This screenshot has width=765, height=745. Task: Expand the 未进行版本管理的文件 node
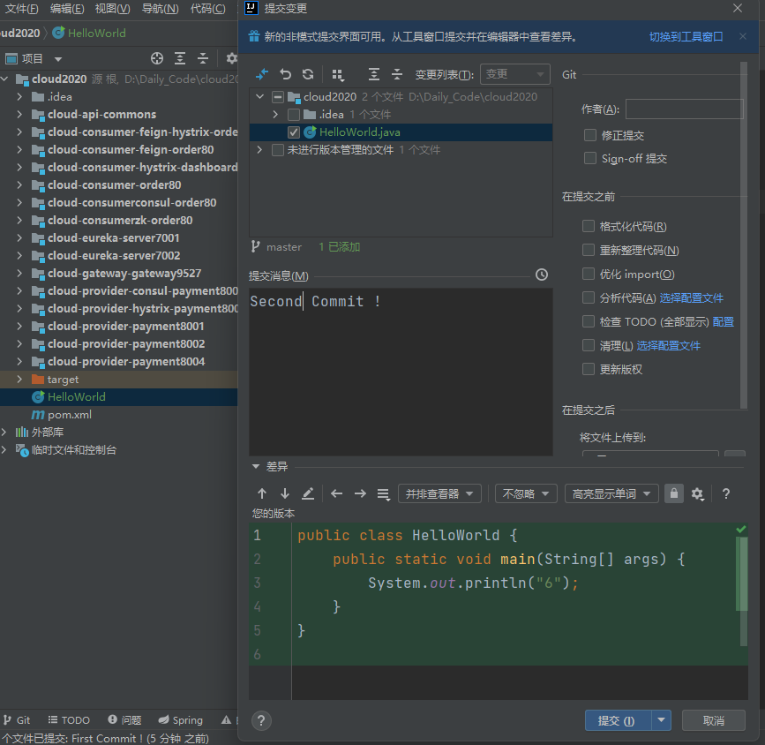[259, 150]
